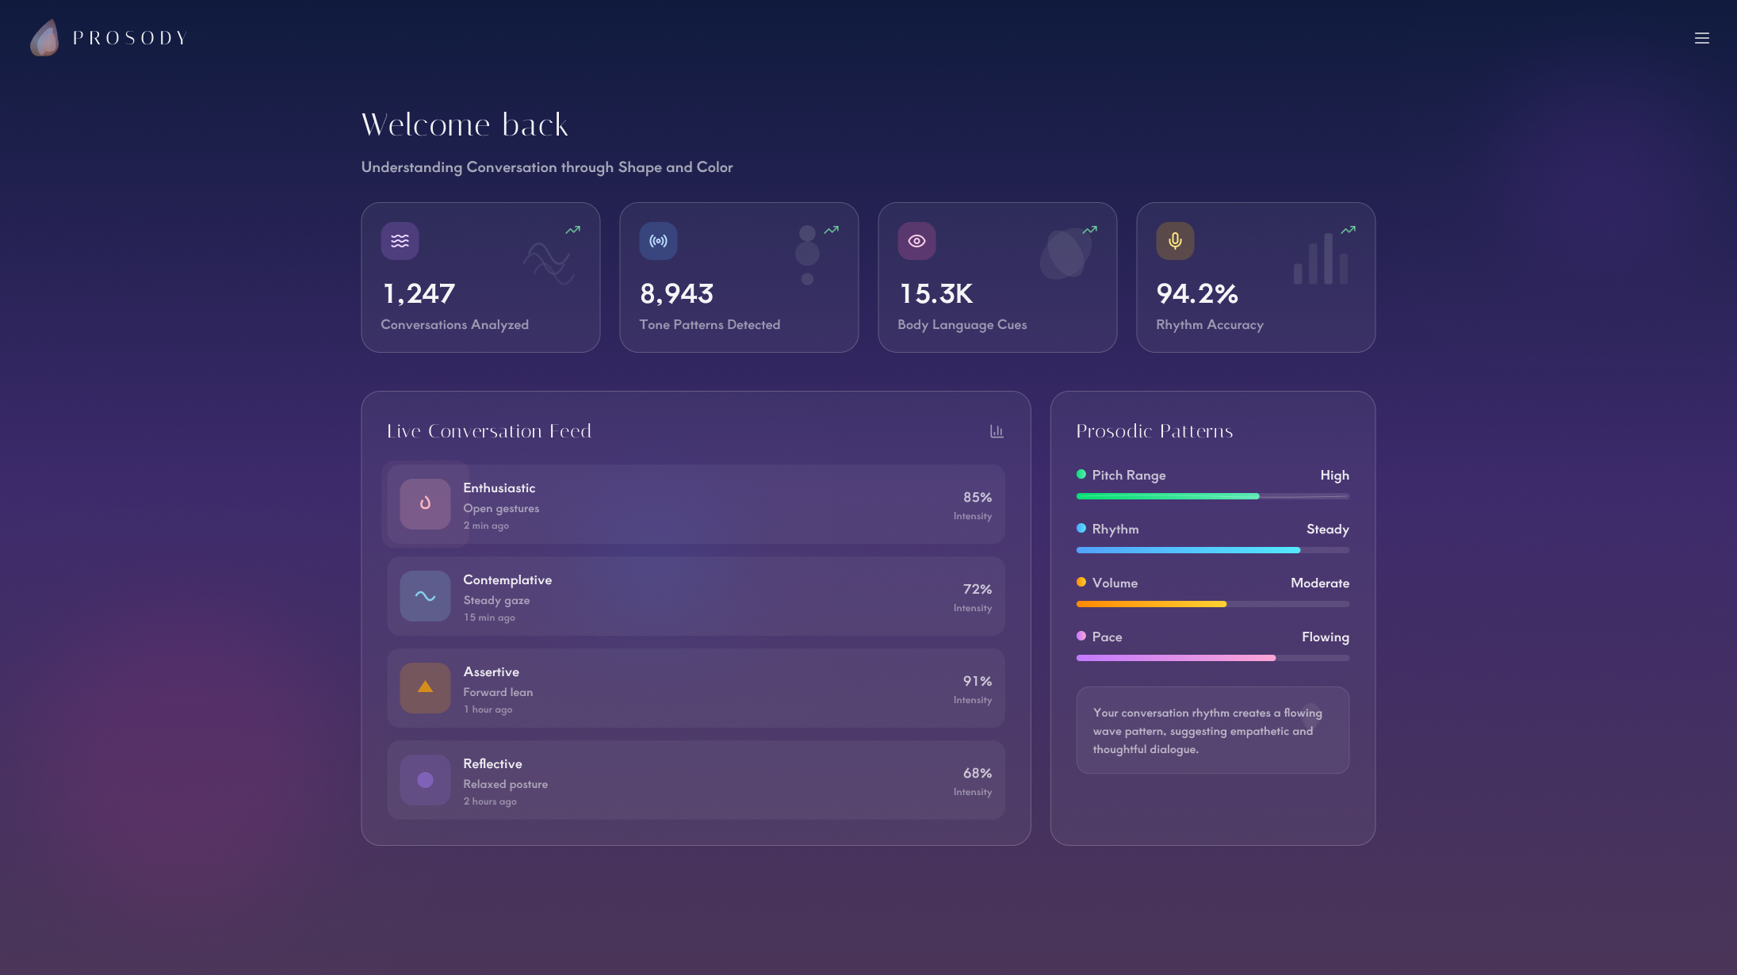
Task: Click the Prosody droplet logo
Action: (44, 38)
